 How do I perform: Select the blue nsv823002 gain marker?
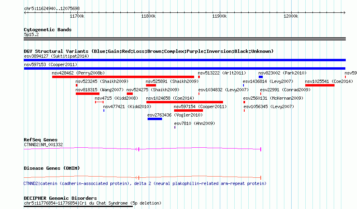coord(261,77)
